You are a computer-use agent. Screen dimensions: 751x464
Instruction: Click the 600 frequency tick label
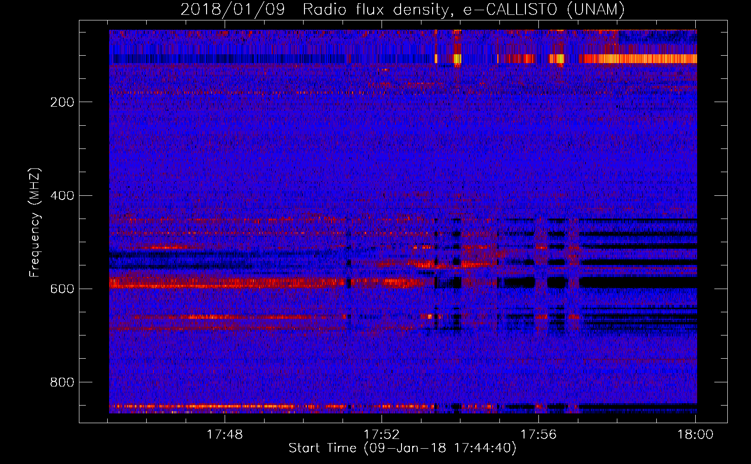(x=62, y=289)
